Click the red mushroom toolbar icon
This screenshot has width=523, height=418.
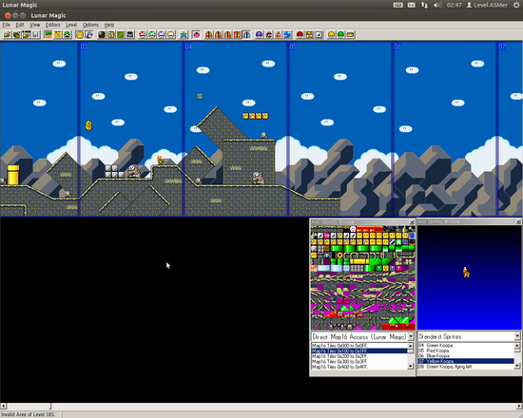(143, 34)
